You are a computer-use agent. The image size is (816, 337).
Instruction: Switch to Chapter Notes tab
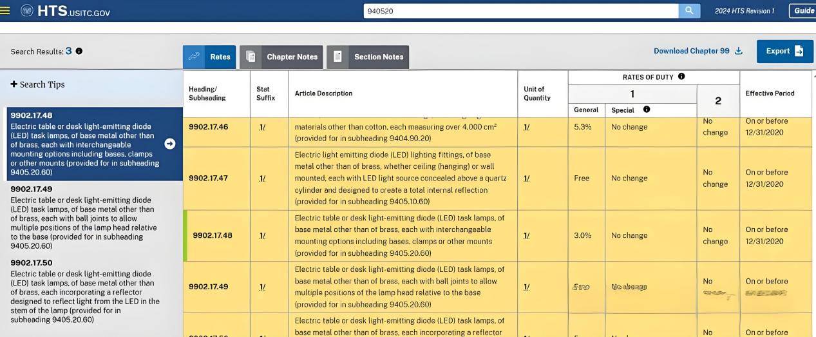[x=281, y=57]
